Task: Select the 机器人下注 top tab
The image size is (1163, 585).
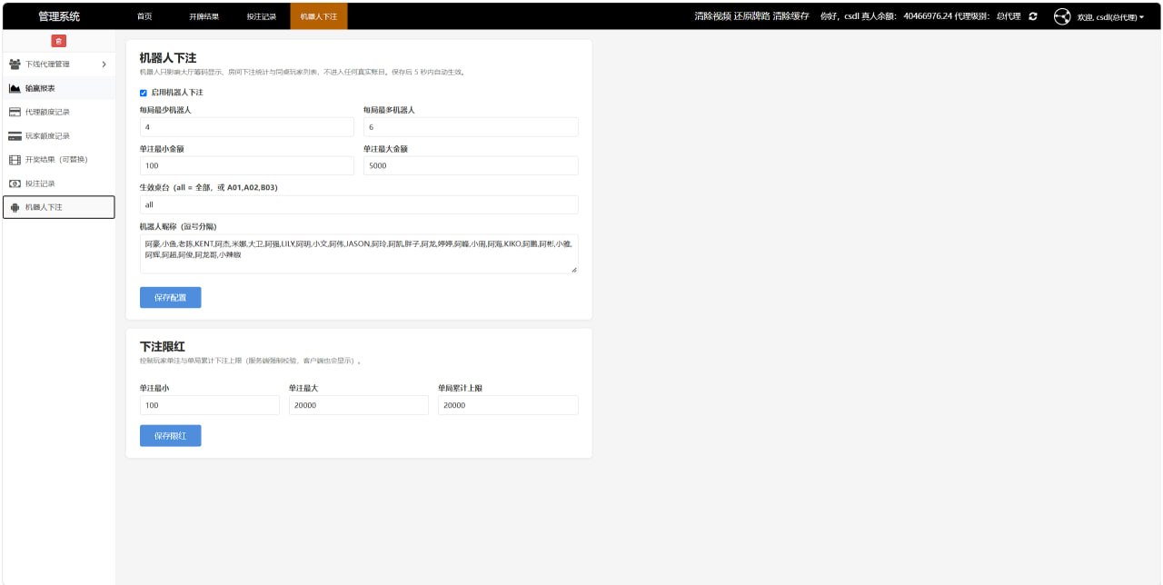Action: click(x=318, y=16)
